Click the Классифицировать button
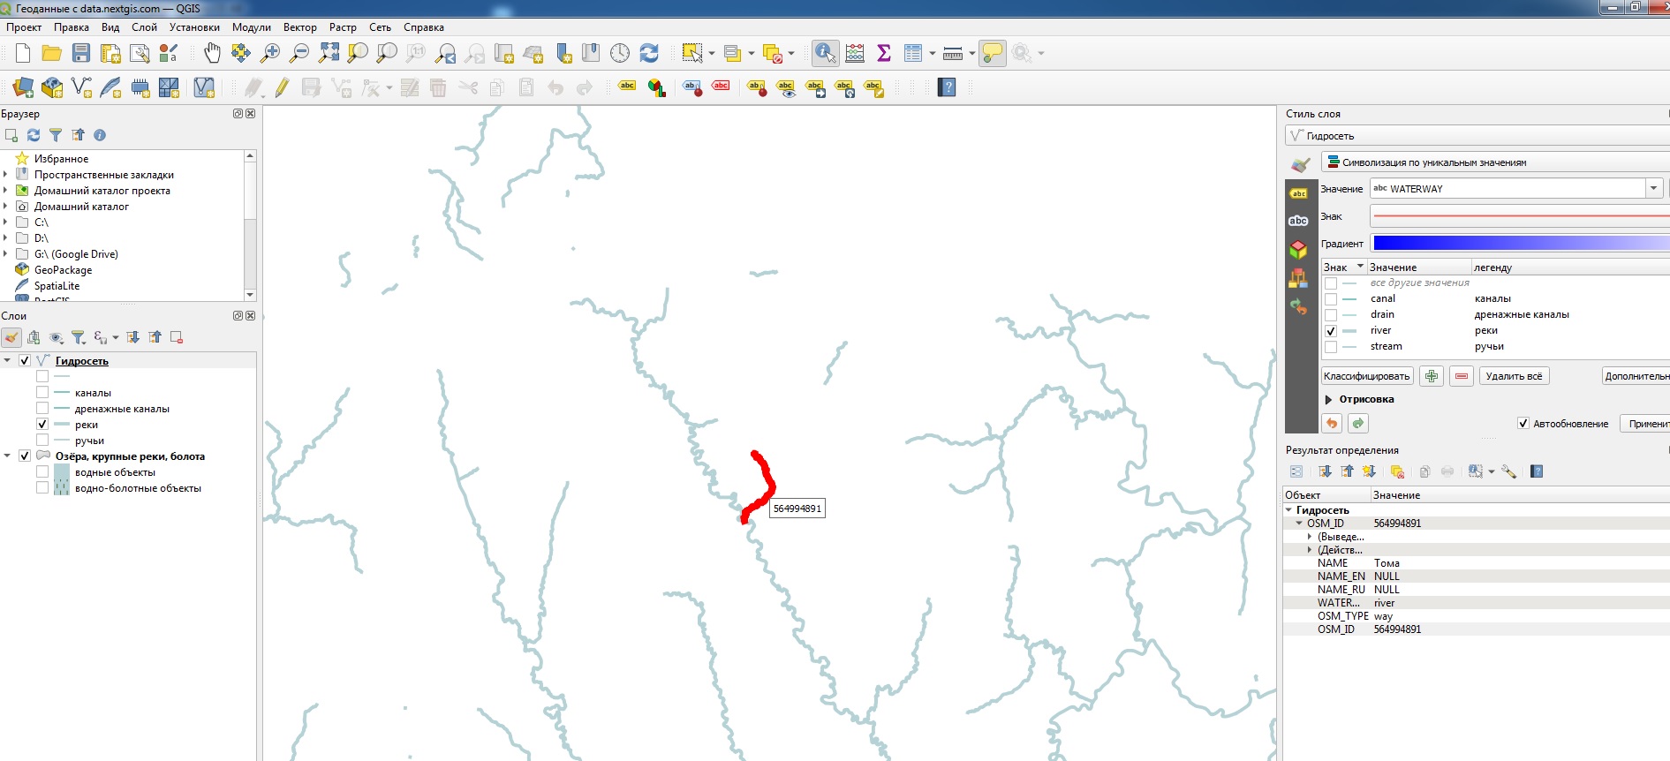1670x761 pixels. (1367, 376)
